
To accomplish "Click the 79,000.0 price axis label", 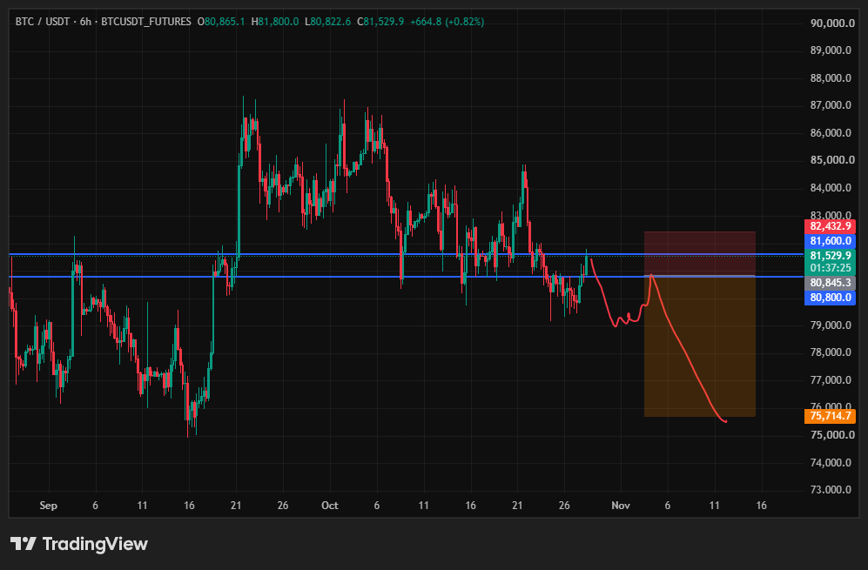I will point(831,325).
